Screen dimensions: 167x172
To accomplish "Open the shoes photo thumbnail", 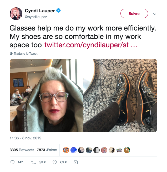I will pos(120,95).
